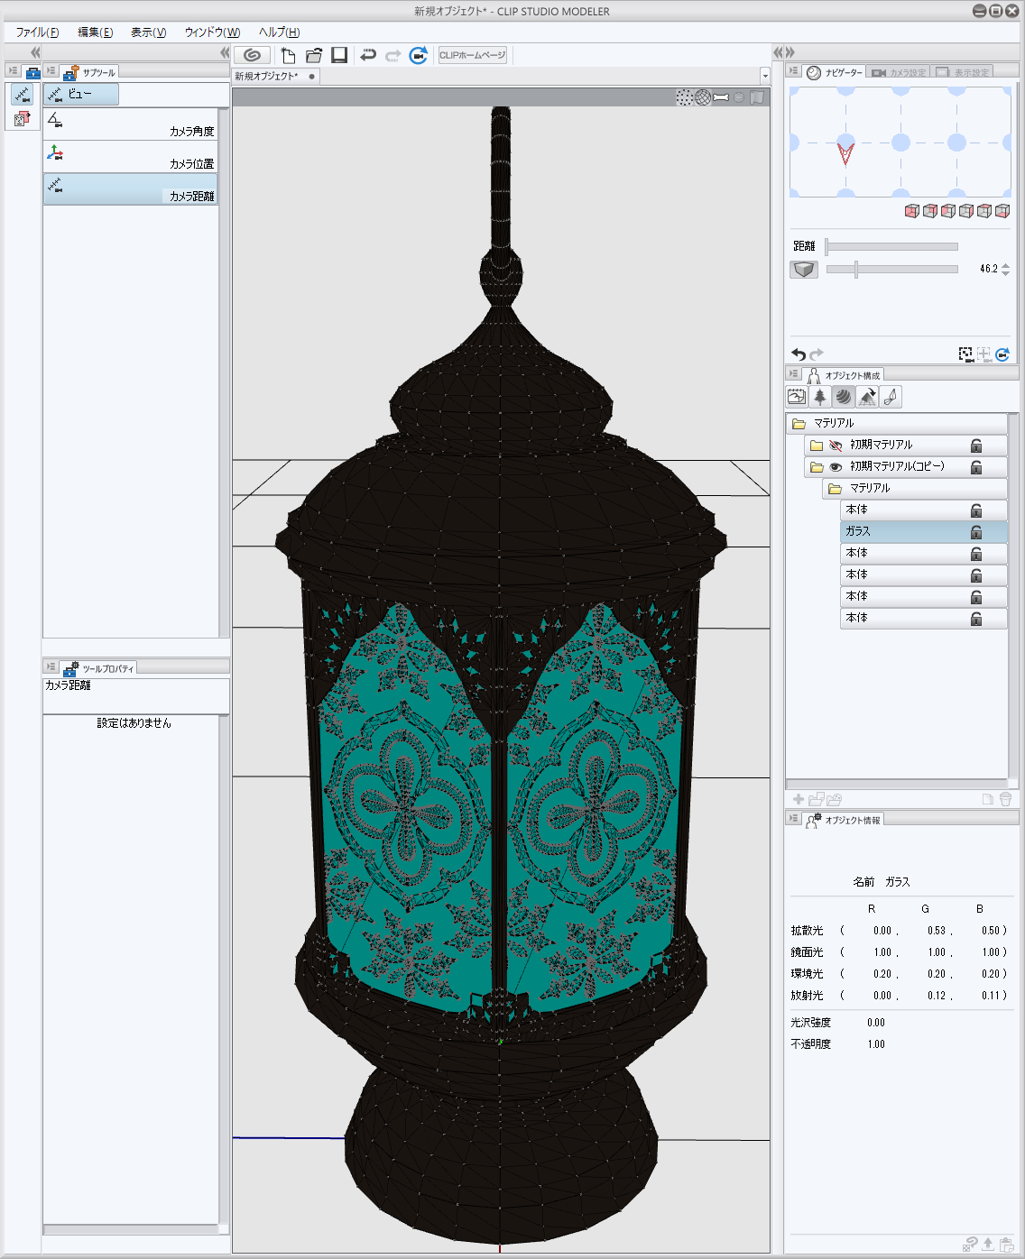1025x1259 pixels.
Task: Toggle the lock on the ガラス material
Action: (976, 532)
